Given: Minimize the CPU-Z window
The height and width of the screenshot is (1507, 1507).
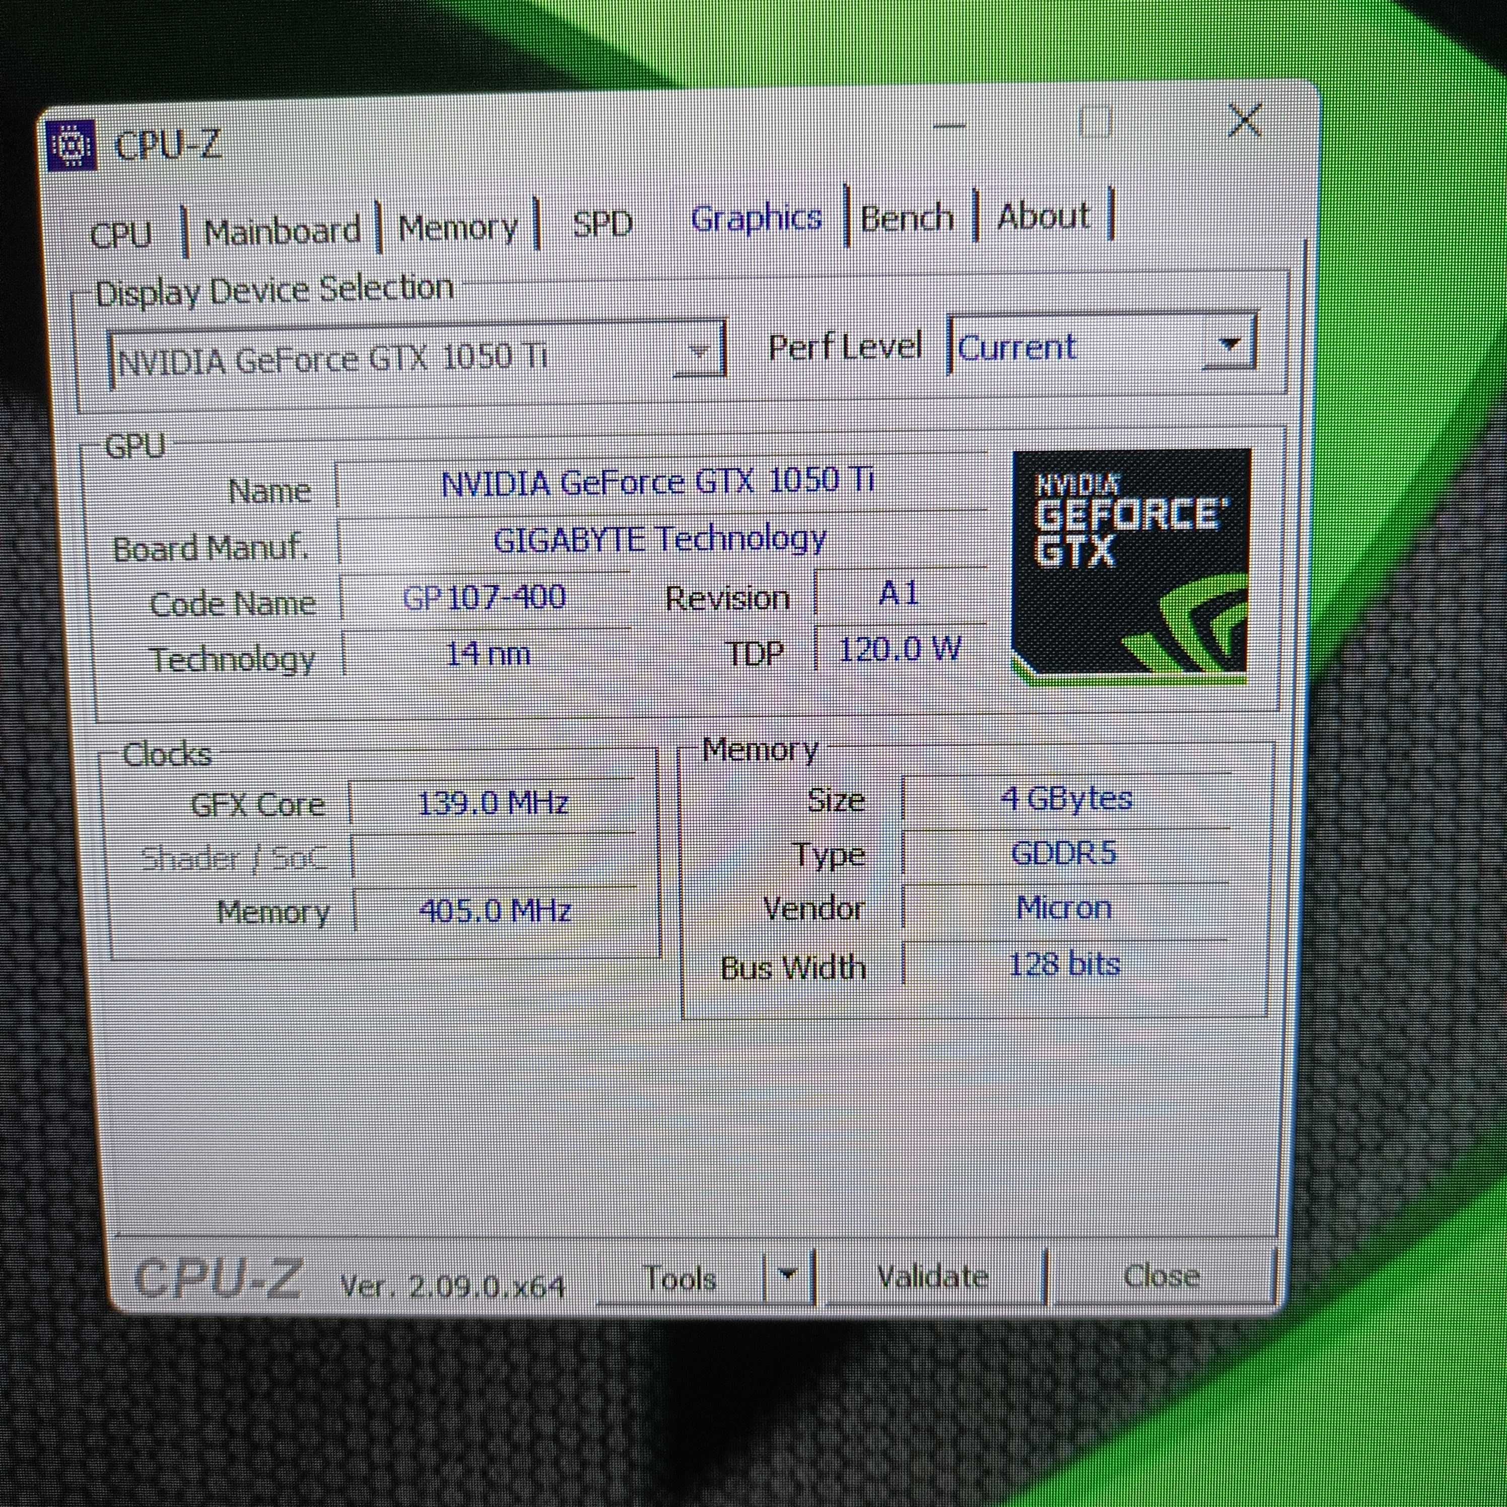Looking at the screenshot, I should tap(949, 126).
